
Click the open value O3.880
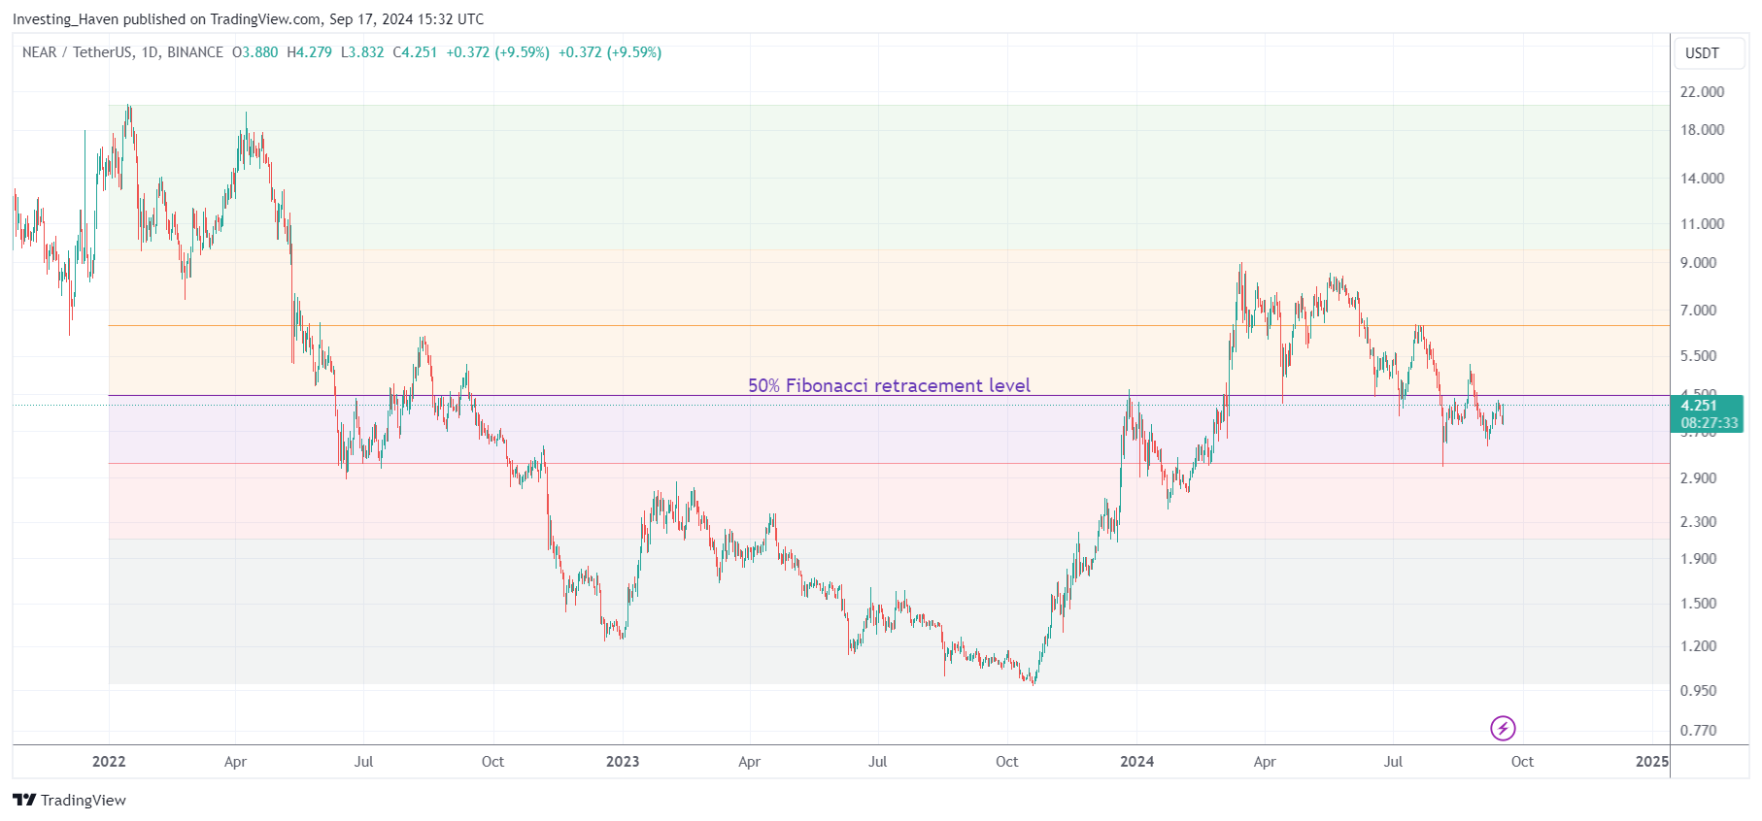click(254, 52)
